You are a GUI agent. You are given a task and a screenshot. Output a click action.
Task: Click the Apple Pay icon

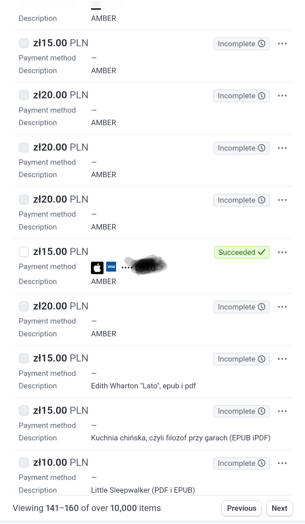tap(97, 268)
